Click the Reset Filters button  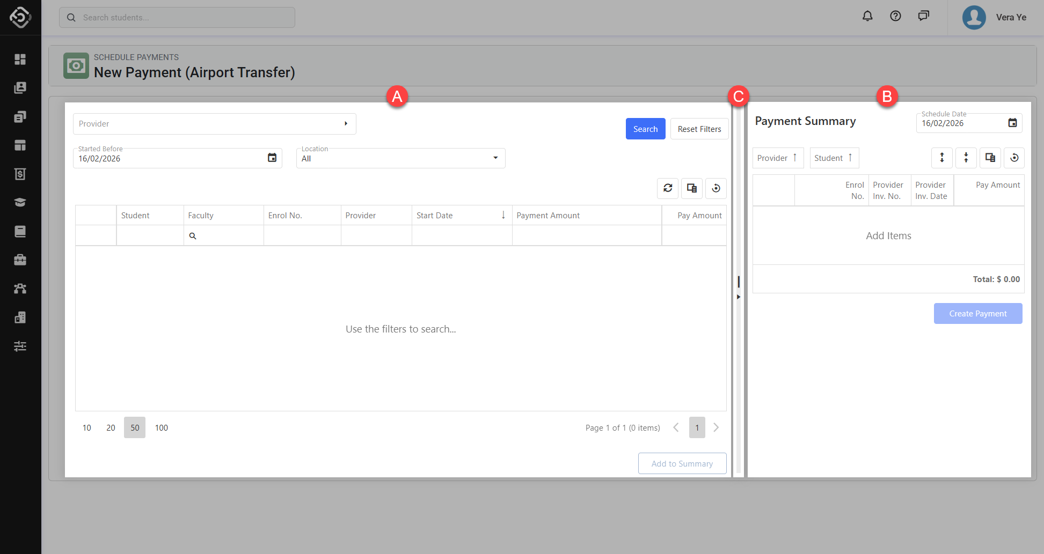pyautogui.click(x=699, y=129)
